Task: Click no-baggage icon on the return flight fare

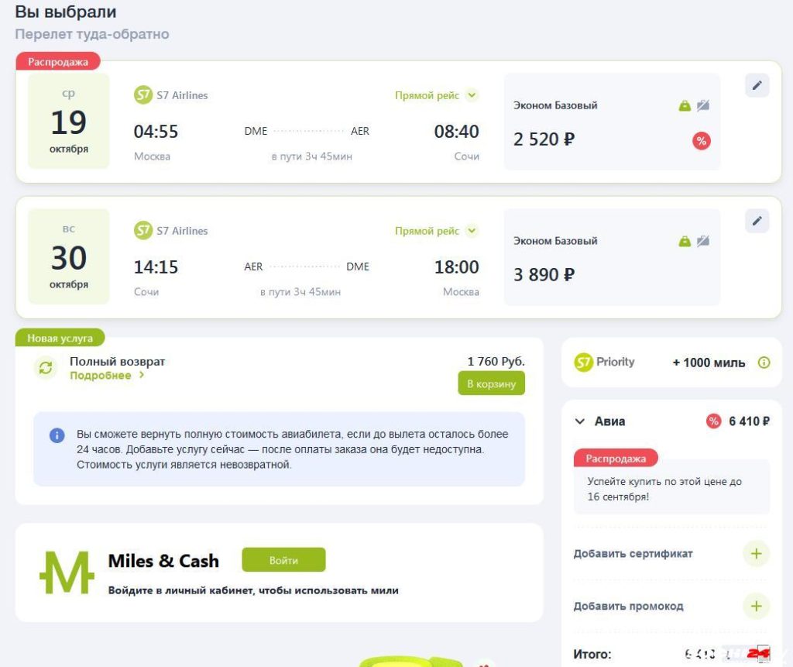Action: pyautogui.click(x=702, y=241)
